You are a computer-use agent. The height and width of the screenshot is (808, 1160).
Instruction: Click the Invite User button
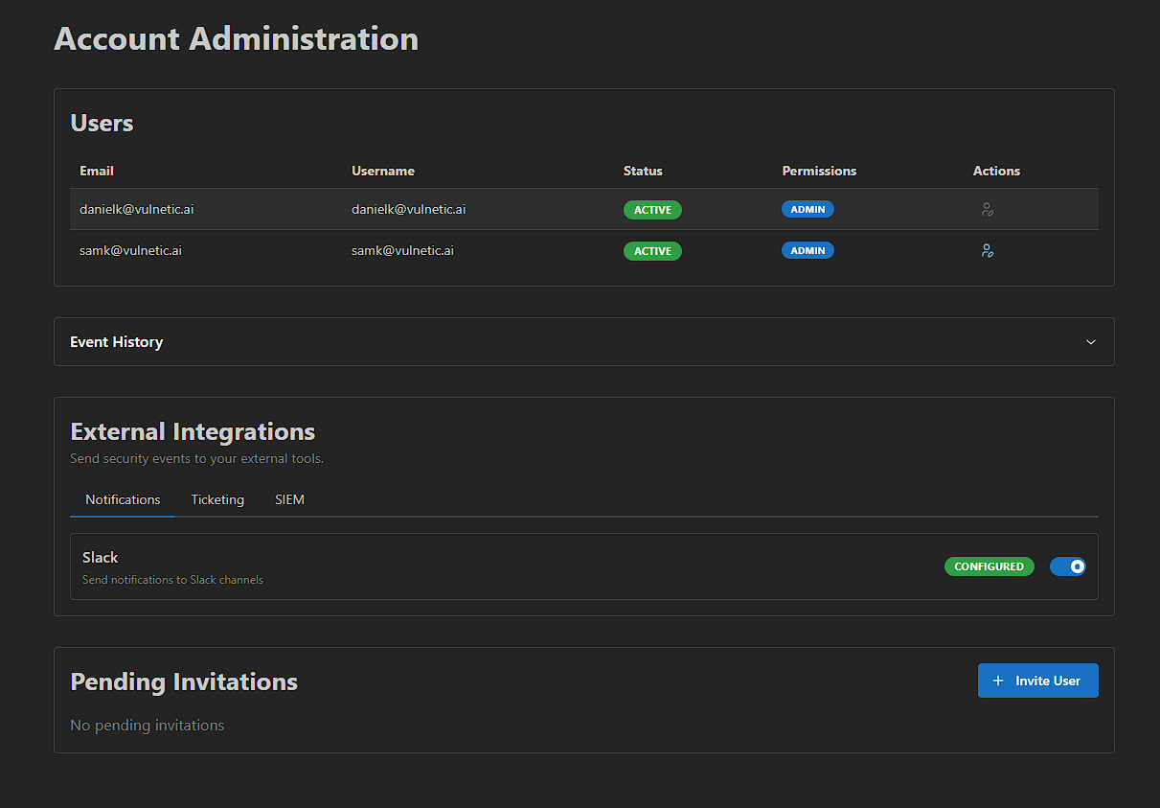[x=1038, y=680]
